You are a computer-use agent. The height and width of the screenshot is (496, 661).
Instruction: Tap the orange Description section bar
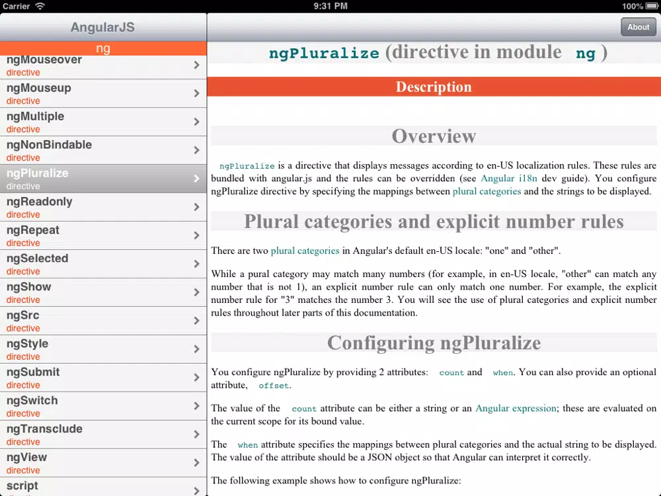pyautogui.click(x=434, y=87)
